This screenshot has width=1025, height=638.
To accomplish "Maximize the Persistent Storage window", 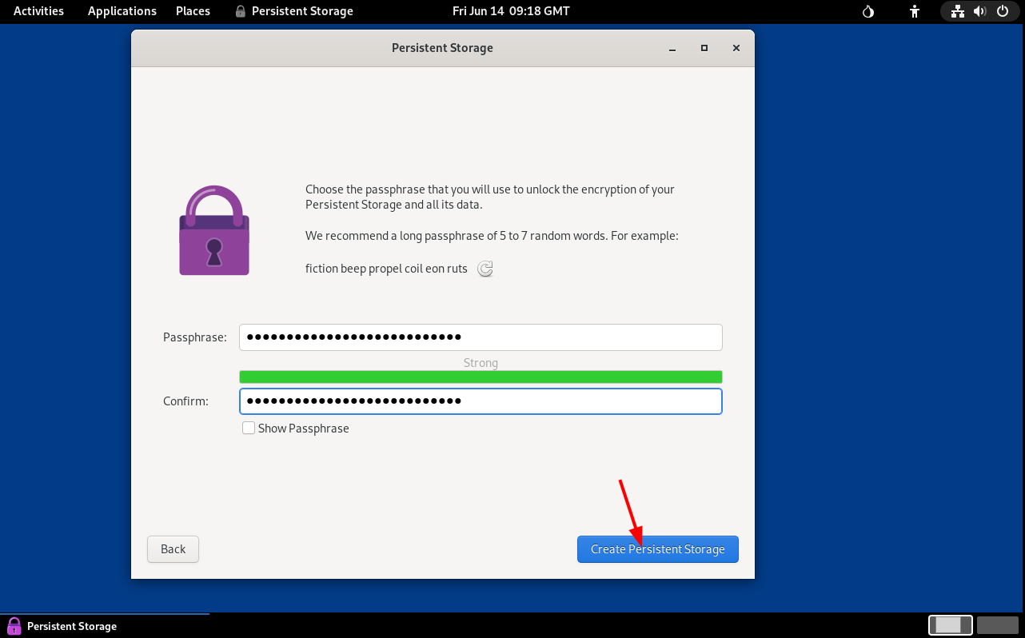I will click(x=704, y=48).
